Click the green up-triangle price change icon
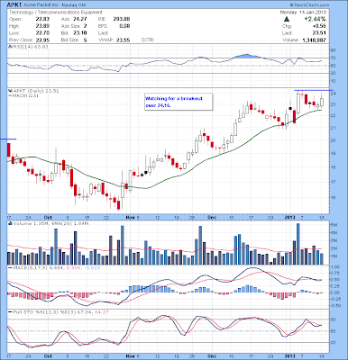348x360 pixels. [287, 19]
